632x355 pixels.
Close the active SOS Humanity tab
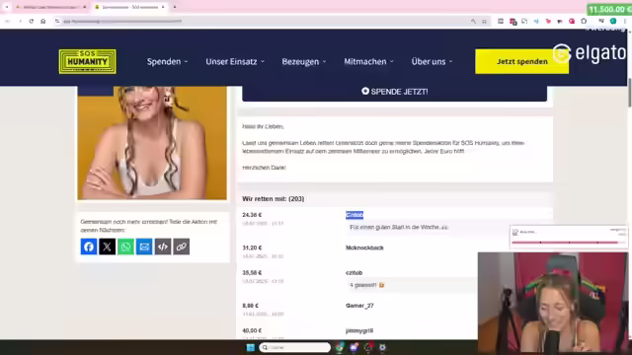pos(163,7)
